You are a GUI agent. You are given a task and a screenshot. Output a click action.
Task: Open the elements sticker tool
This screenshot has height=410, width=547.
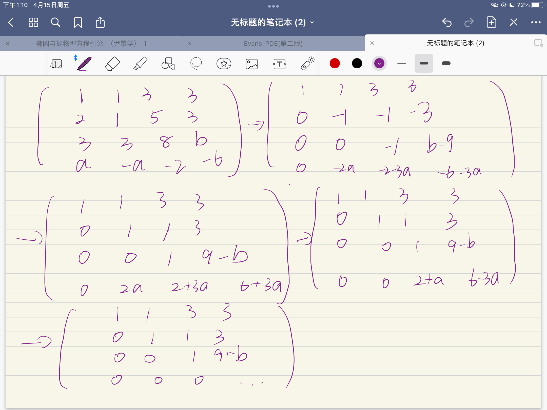[224, 64]
